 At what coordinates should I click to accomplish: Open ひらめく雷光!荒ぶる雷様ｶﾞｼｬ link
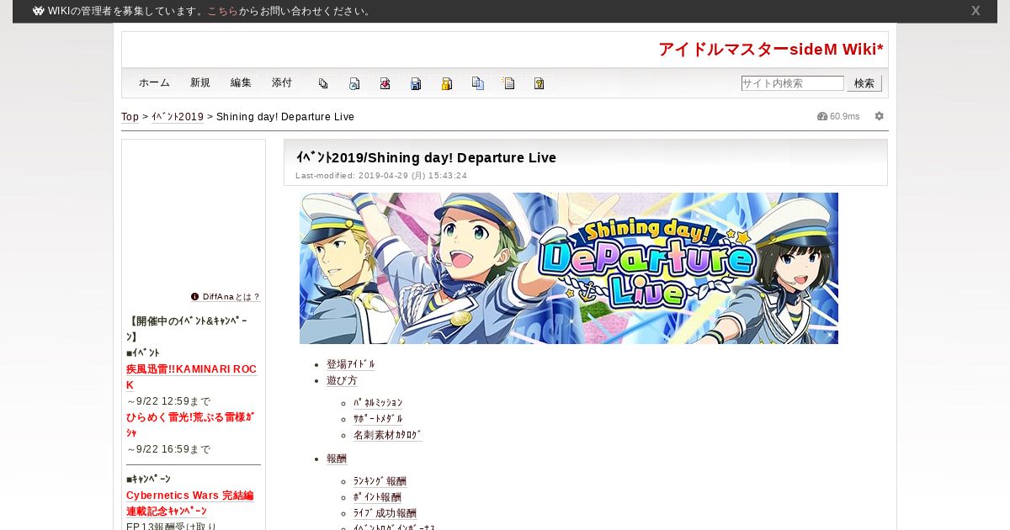tap(190, 424)
